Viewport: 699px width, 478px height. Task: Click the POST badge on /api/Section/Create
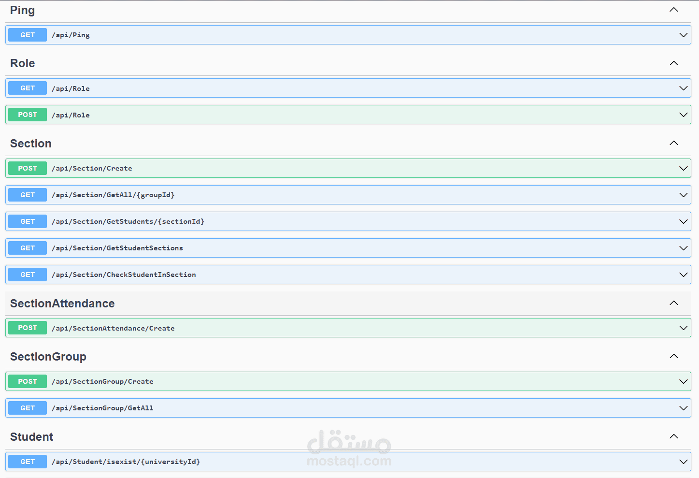click(27, 168)
